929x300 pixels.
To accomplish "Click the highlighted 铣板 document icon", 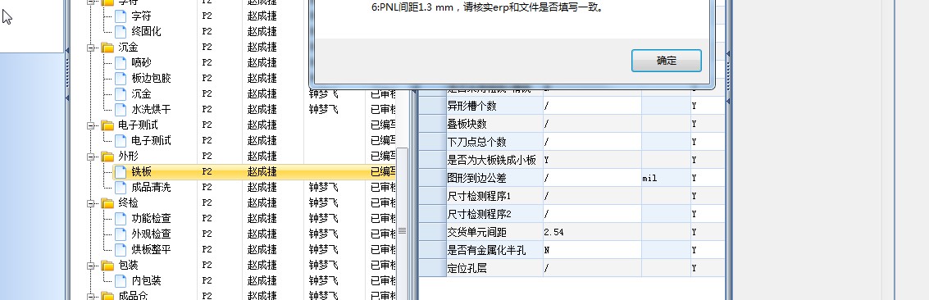I will click(x=121, y=171).
